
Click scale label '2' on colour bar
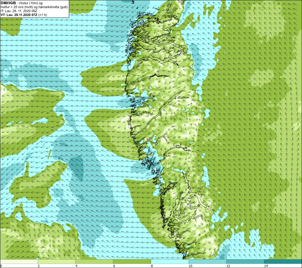coord(39,266)
